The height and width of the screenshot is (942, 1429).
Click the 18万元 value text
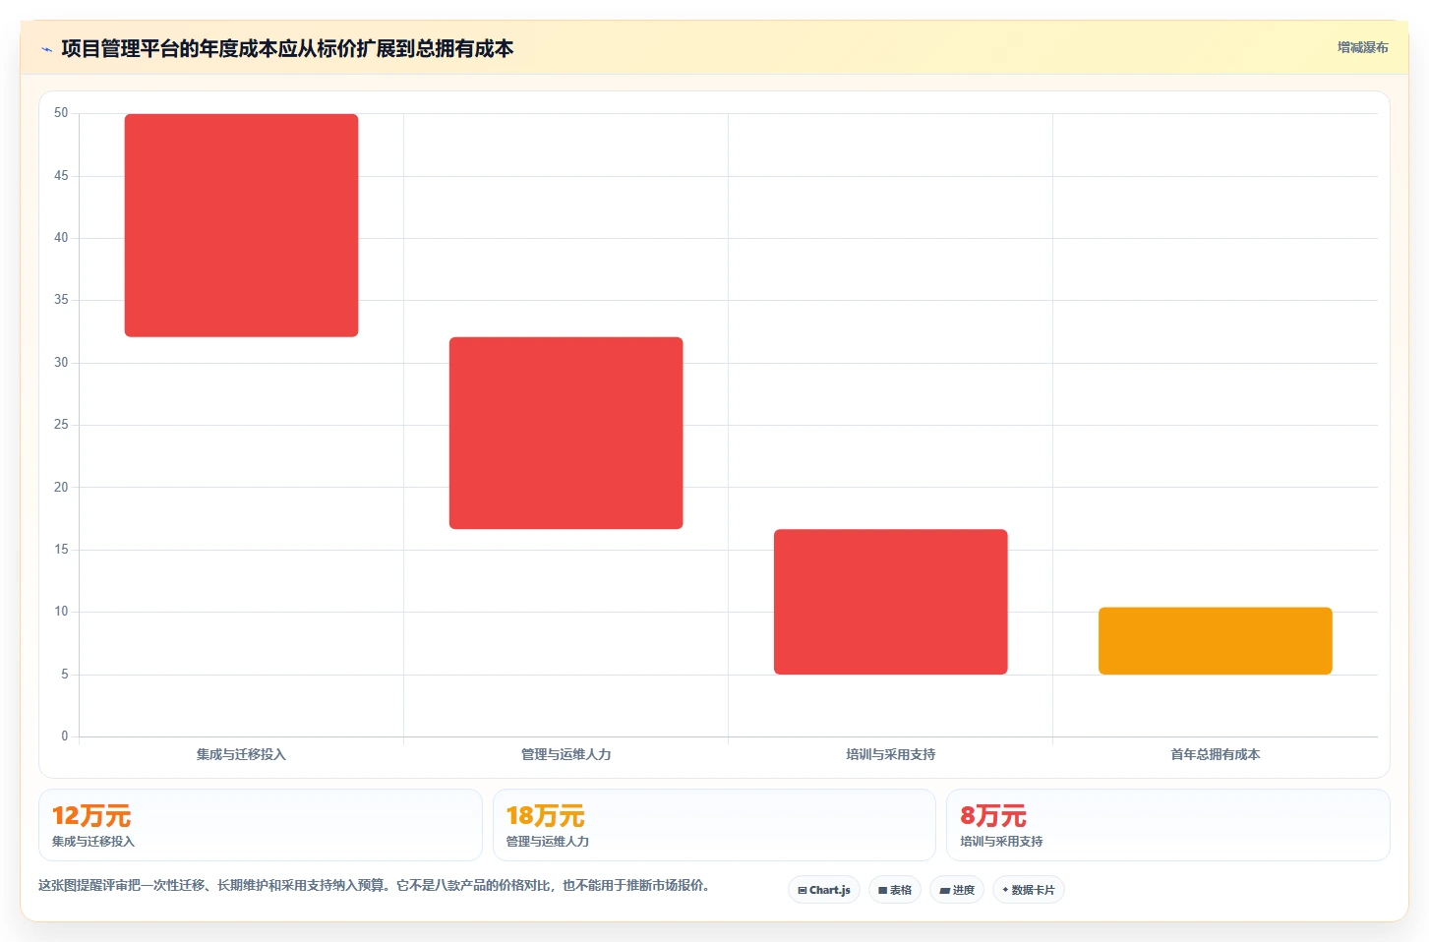[546, 816]
